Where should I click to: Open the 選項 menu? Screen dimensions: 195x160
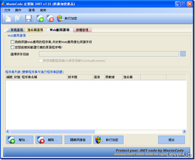coord(31,10)
